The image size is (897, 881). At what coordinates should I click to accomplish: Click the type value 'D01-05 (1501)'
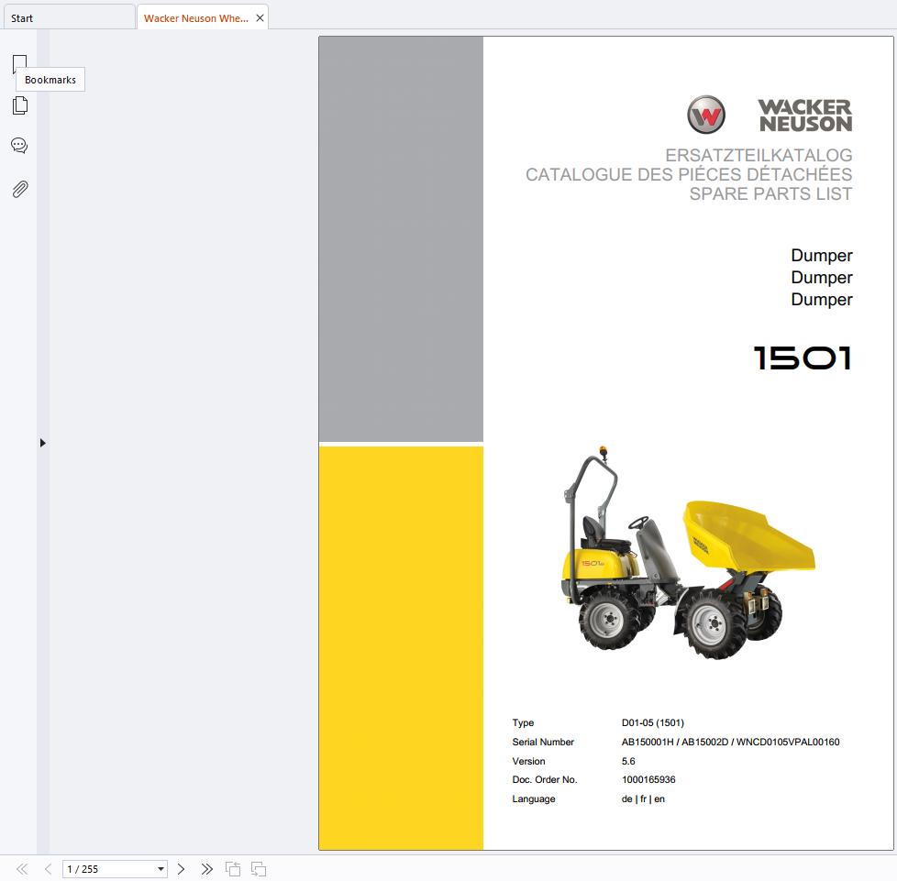point(653,722)
